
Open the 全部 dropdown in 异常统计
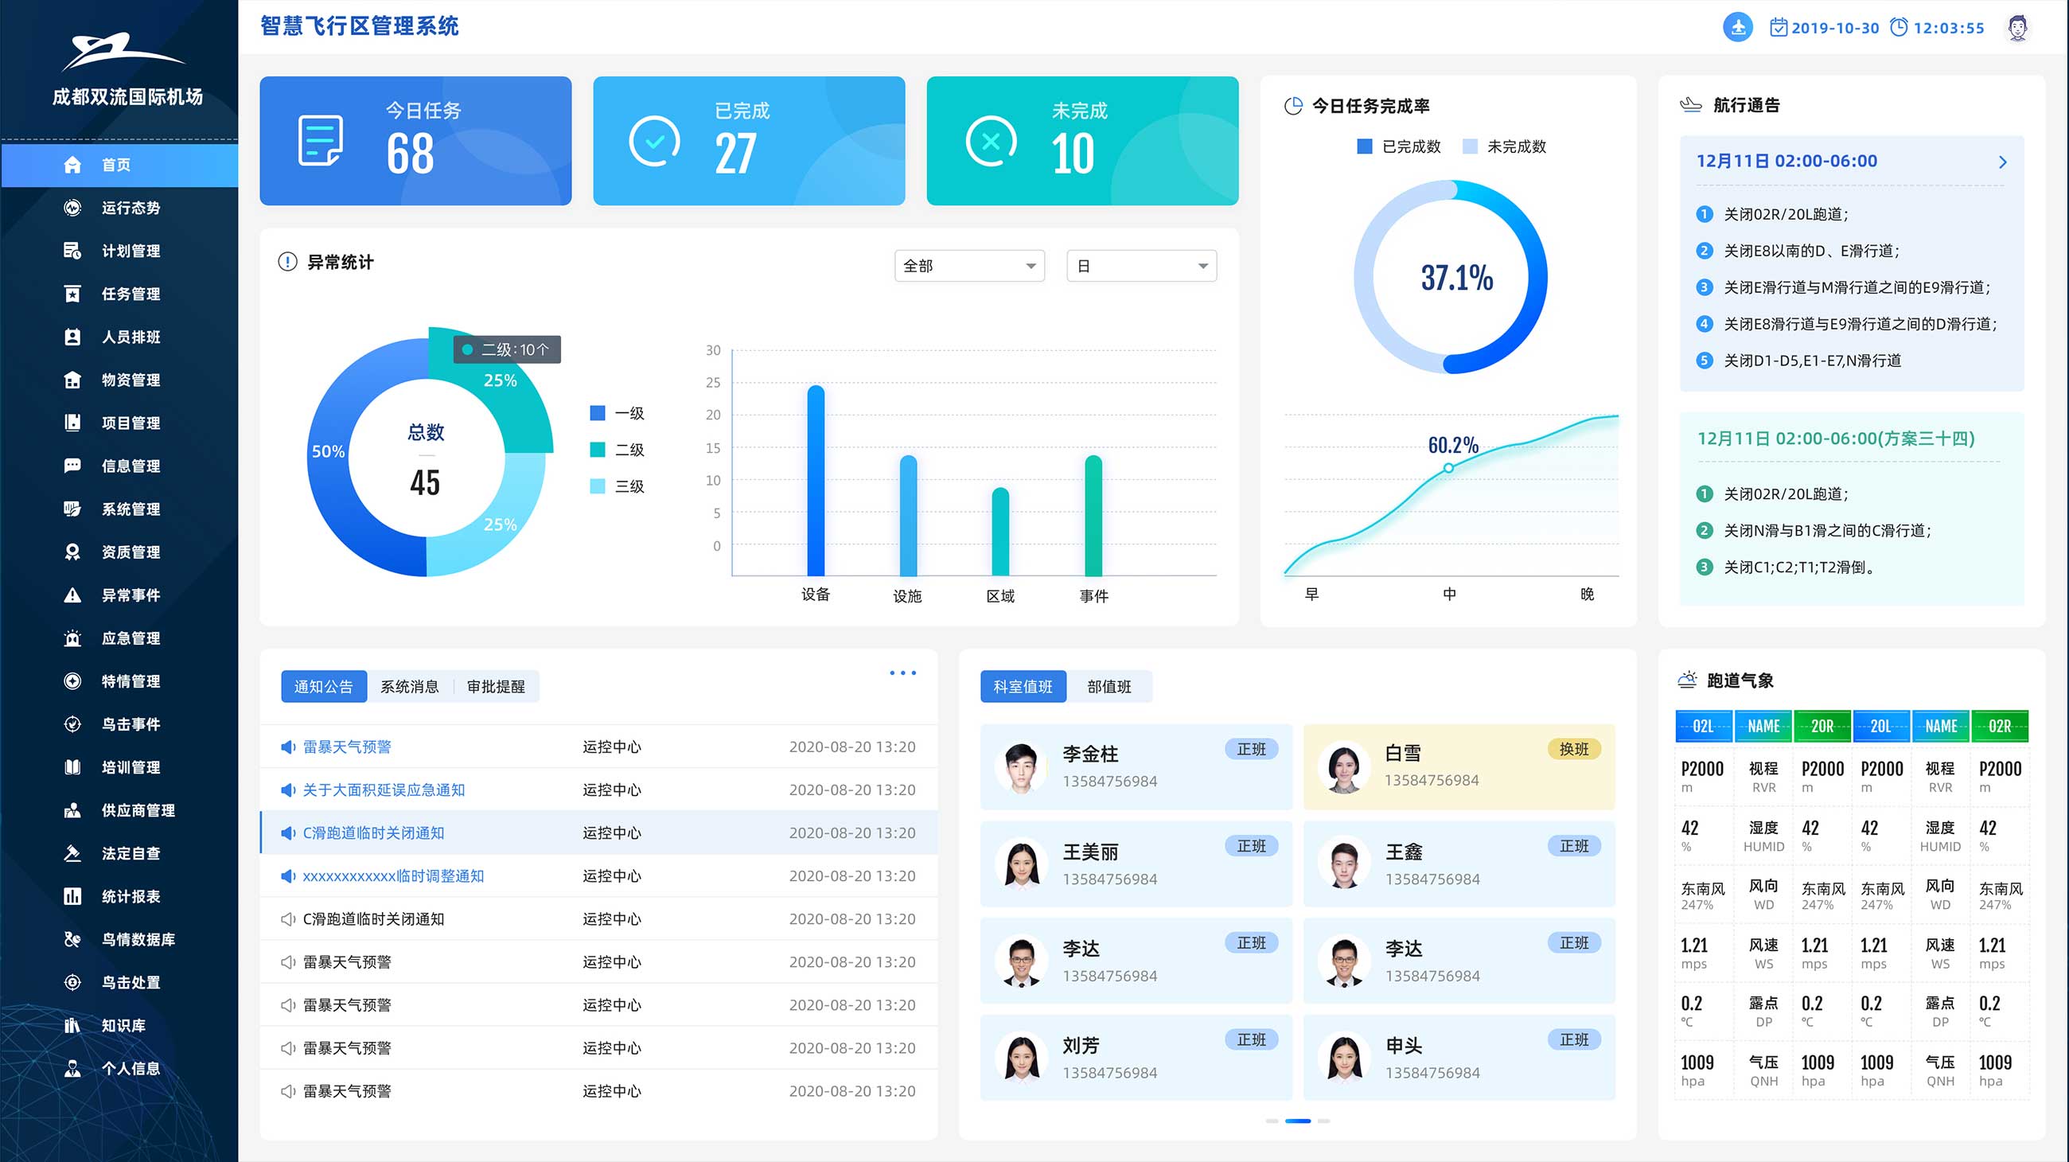pos(968,266)
